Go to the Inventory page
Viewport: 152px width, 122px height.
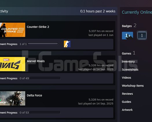(128, 62)
